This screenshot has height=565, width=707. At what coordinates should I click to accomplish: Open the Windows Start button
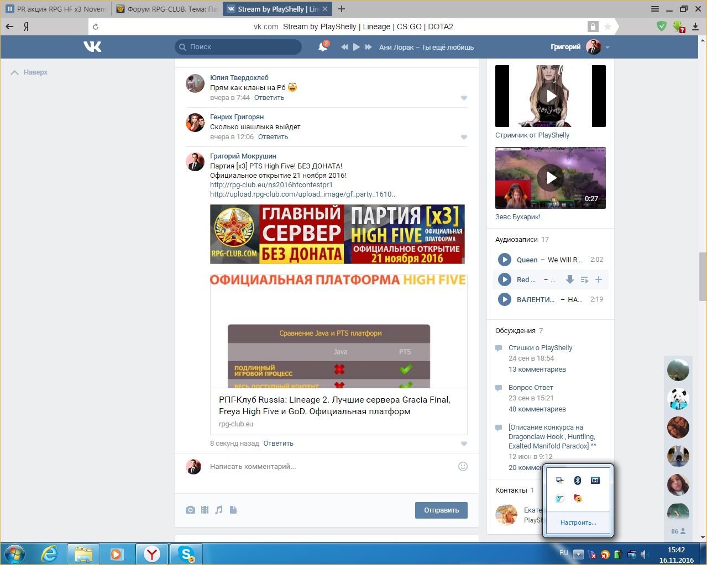[15, 554]
